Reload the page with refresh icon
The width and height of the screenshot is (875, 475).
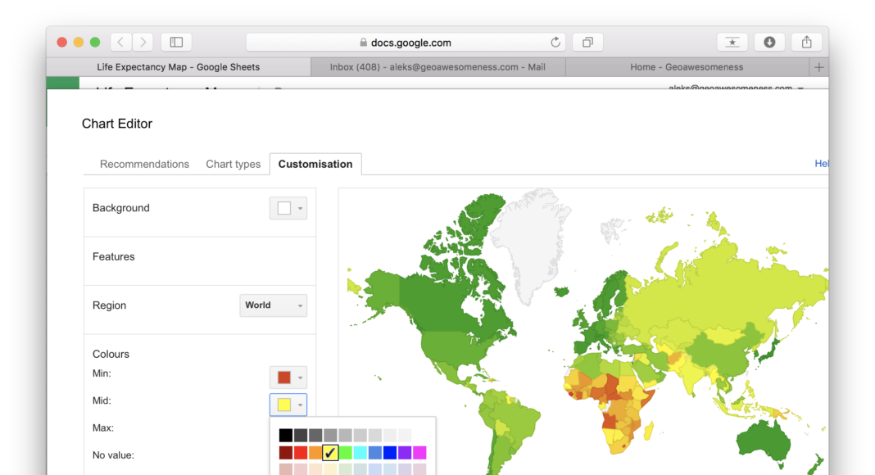click(x=555, y=43)
